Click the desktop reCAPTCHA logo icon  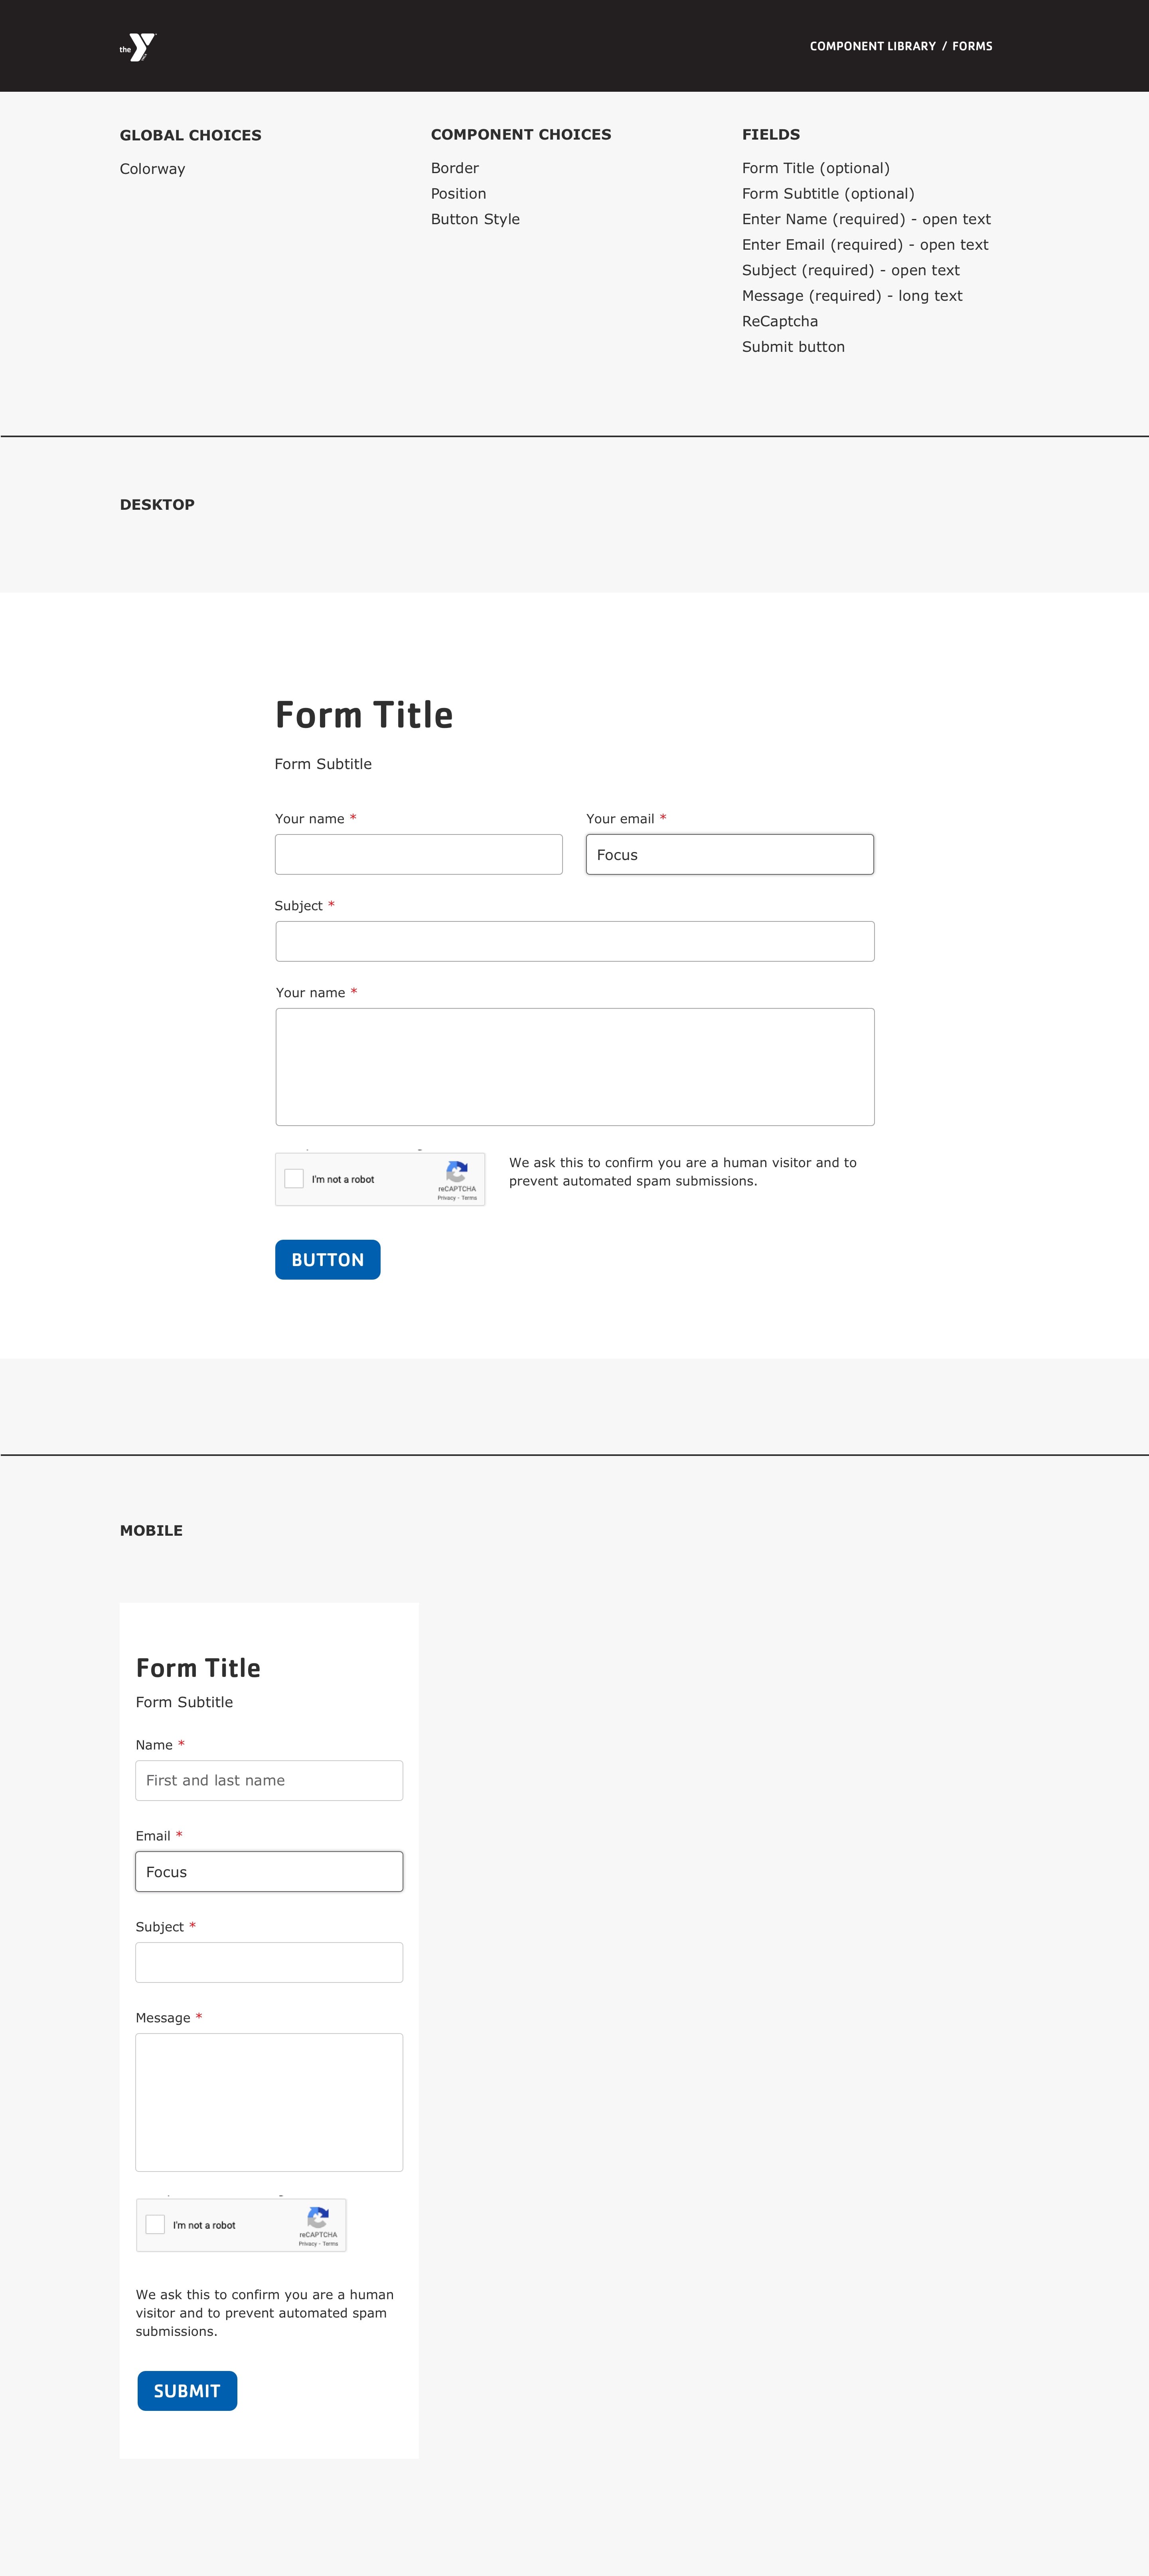(x=457, y=1171)
